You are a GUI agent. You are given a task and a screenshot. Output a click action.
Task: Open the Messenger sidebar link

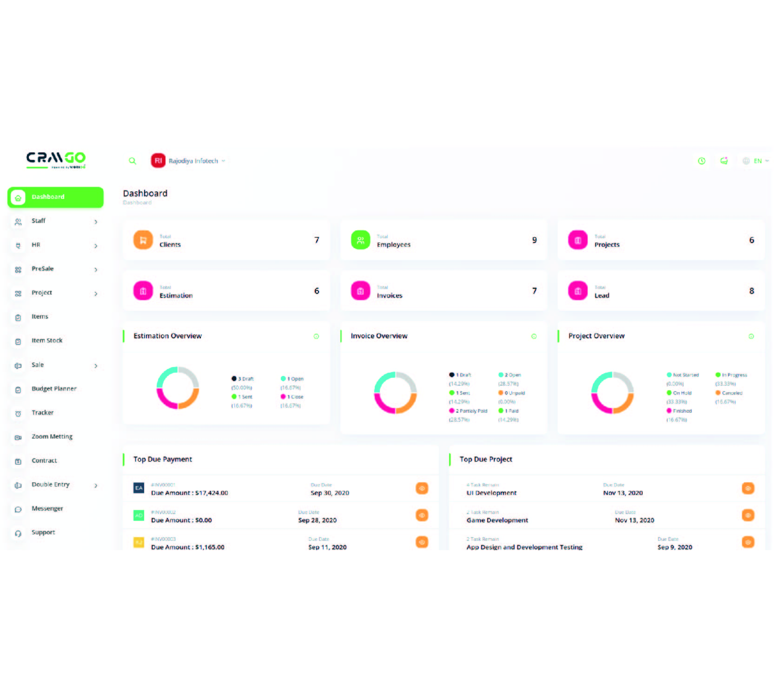coord(47,508)
